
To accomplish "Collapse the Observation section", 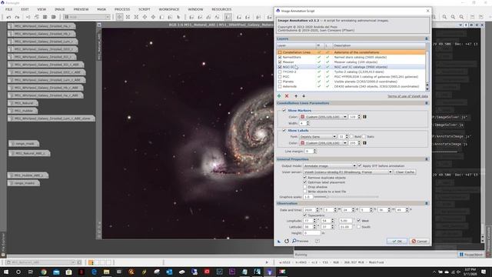I will click(426, 203).
